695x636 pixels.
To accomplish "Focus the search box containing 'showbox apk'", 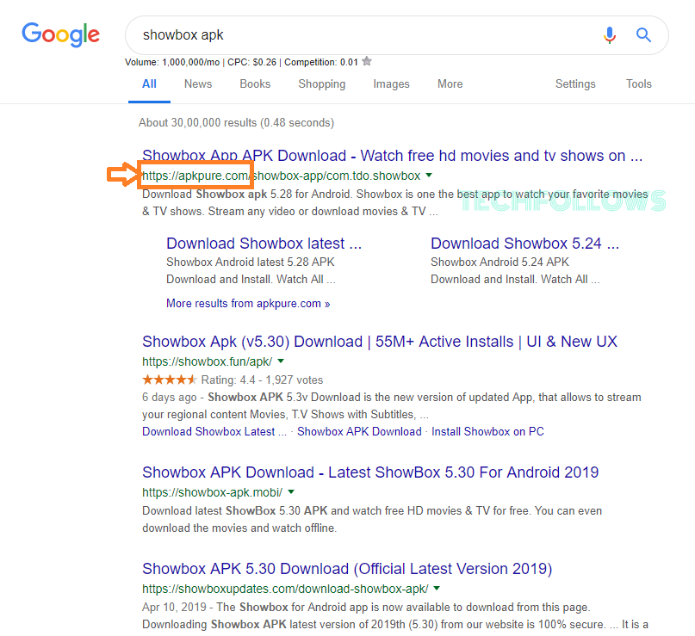I will click(397, 35).
